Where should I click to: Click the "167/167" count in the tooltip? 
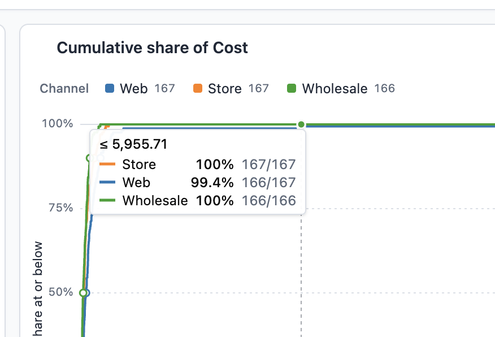269,164
